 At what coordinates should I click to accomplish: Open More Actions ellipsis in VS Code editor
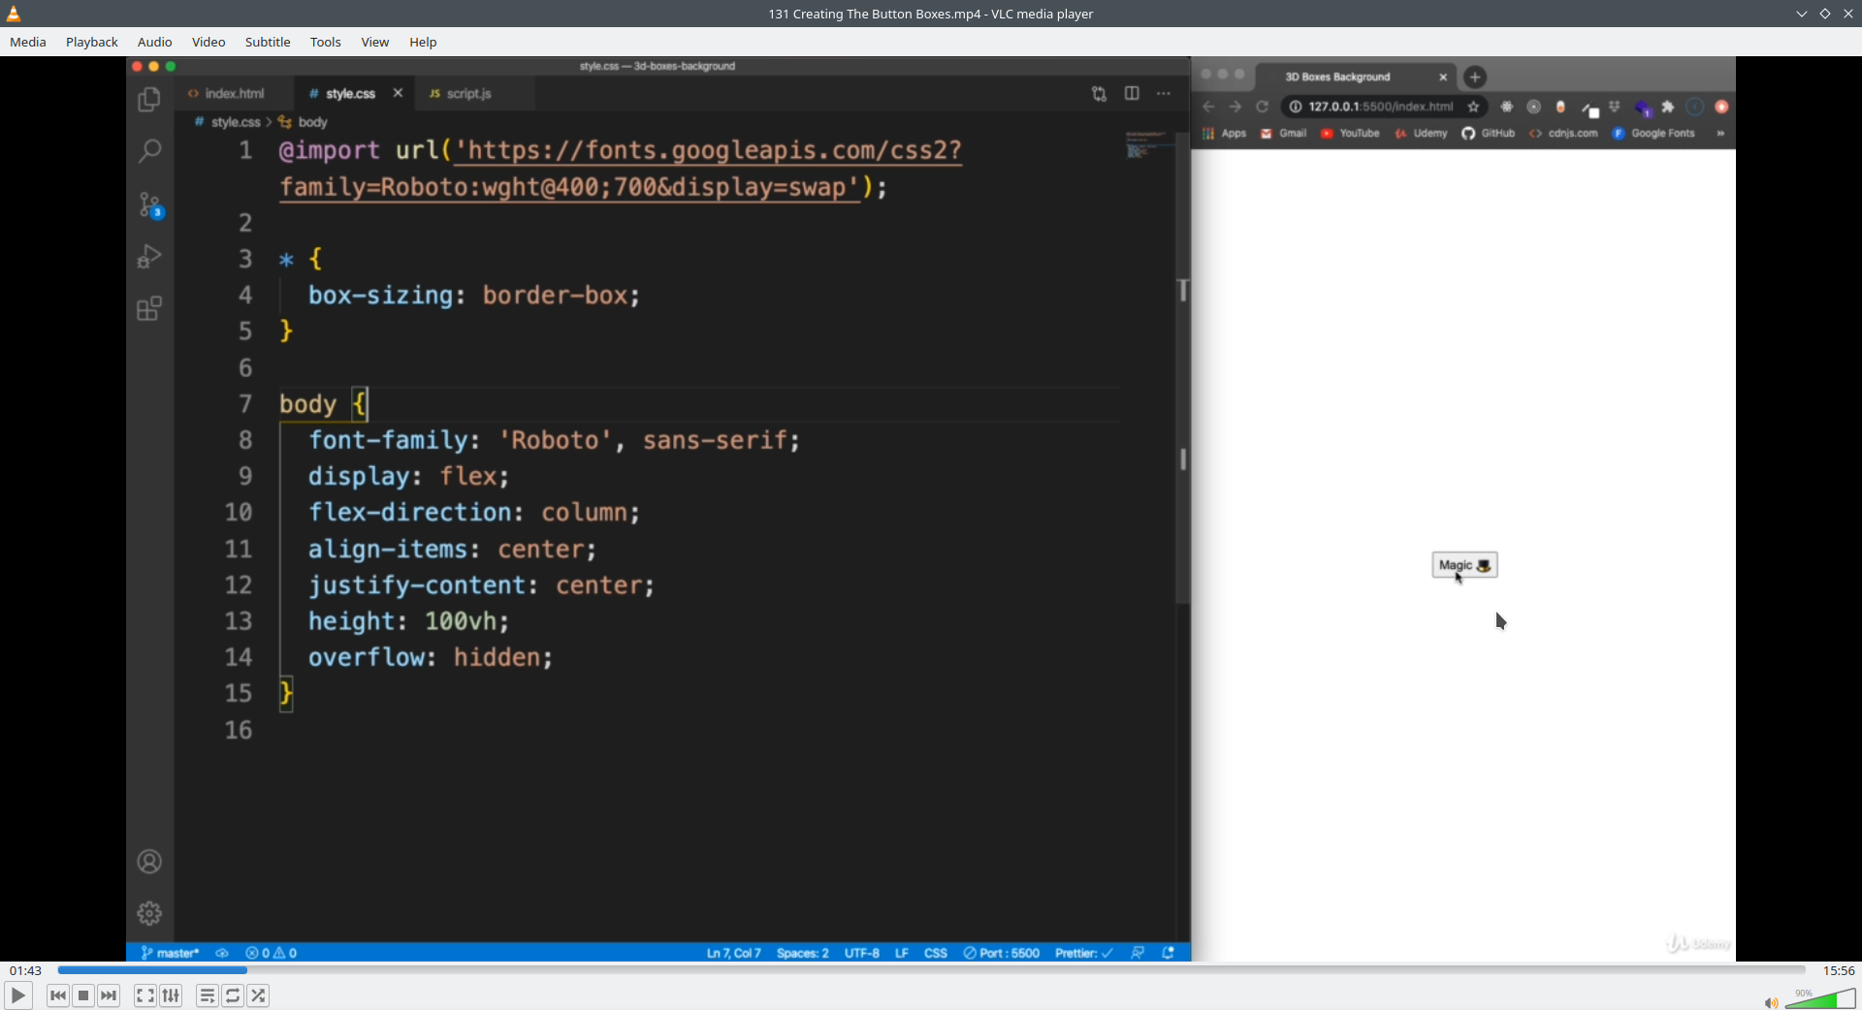[x=1164, y=93]
